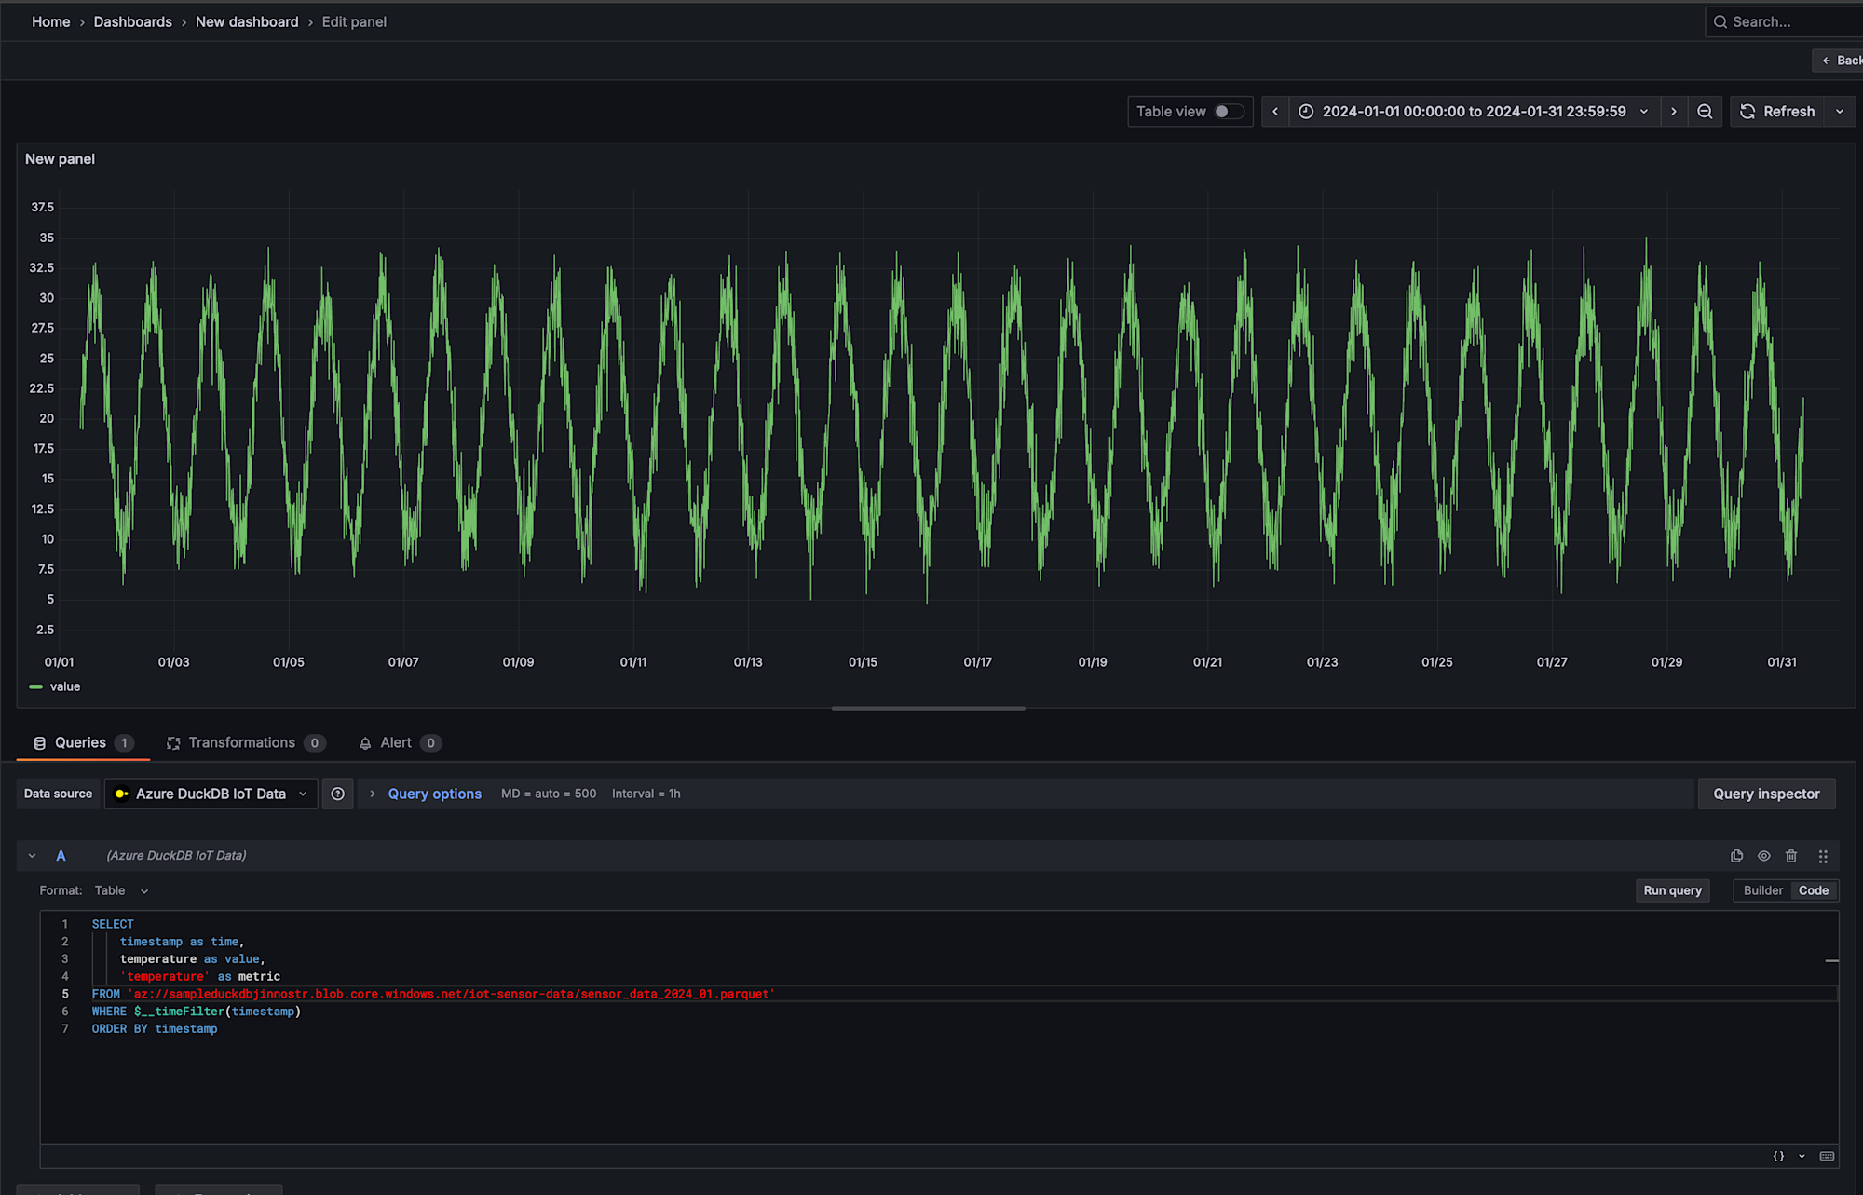The image size is (1863, 1195).
Task: Click Run query button
Action: click(1672, 890)
